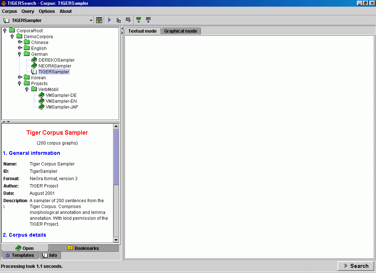Expand the Chinese folder node
This screenshot has height=273, width=376.
[x=20, y=42]
